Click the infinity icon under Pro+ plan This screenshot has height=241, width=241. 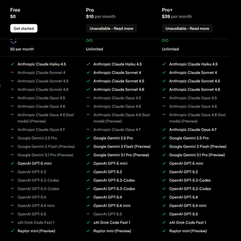click(x=165, y=41)
